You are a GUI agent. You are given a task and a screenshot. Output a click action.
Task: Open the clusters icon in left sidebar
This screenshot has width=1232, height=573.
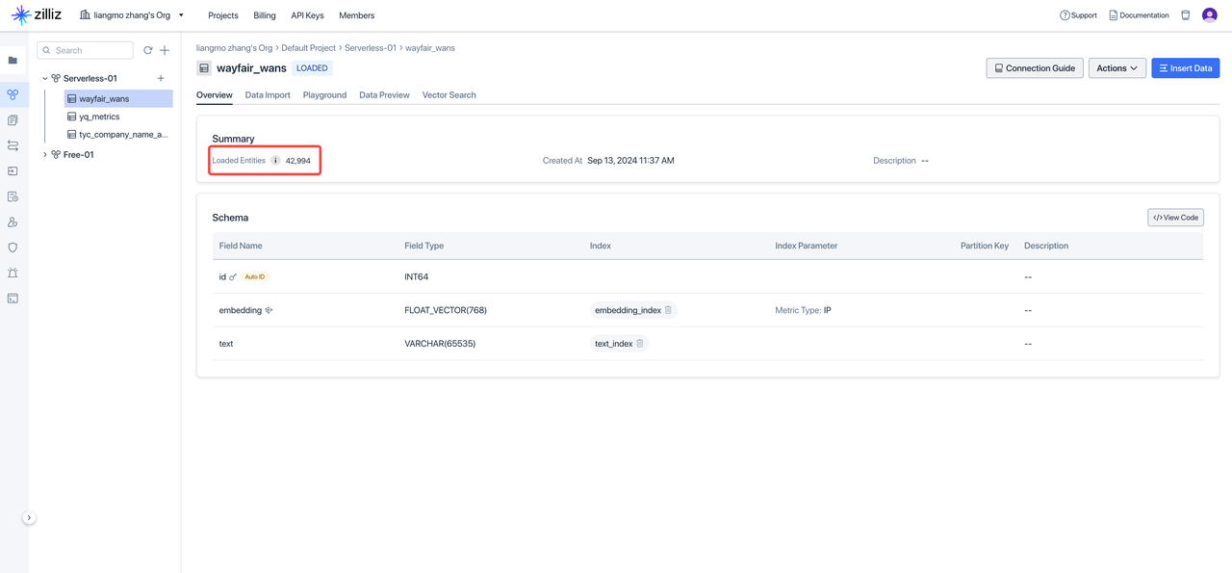click(13, 94)
